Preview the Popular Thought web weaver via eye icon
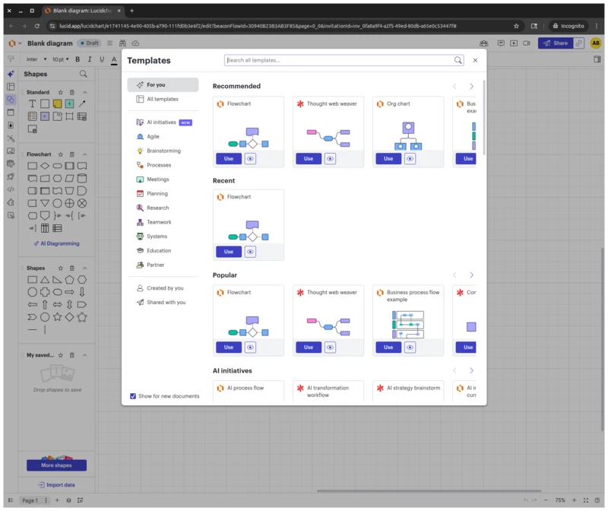The image size is (608, 511). point(330,348)
